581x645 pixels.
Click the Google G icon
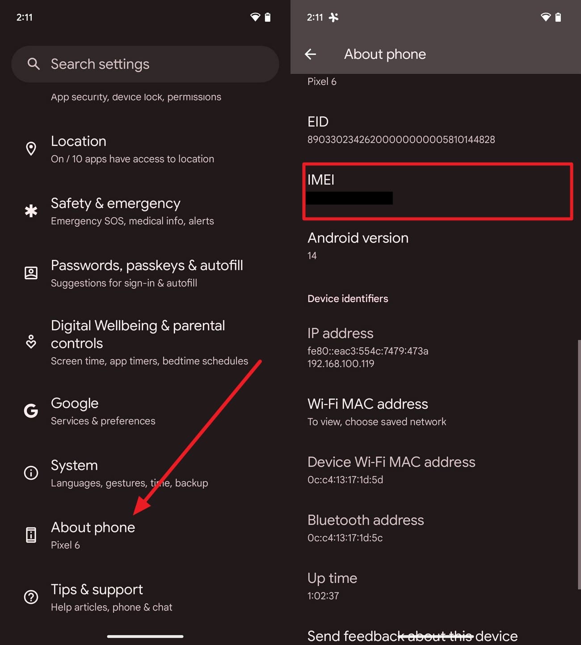[31, 410]
